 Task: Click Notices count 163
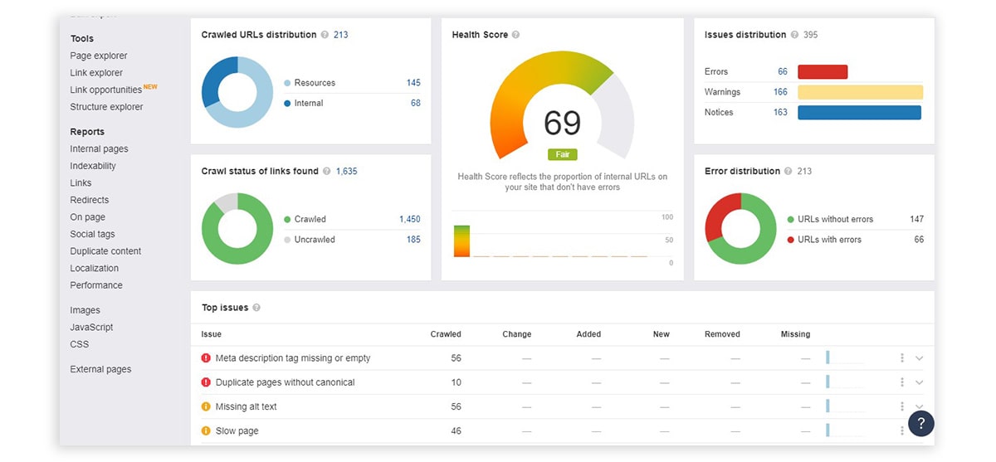780,112
